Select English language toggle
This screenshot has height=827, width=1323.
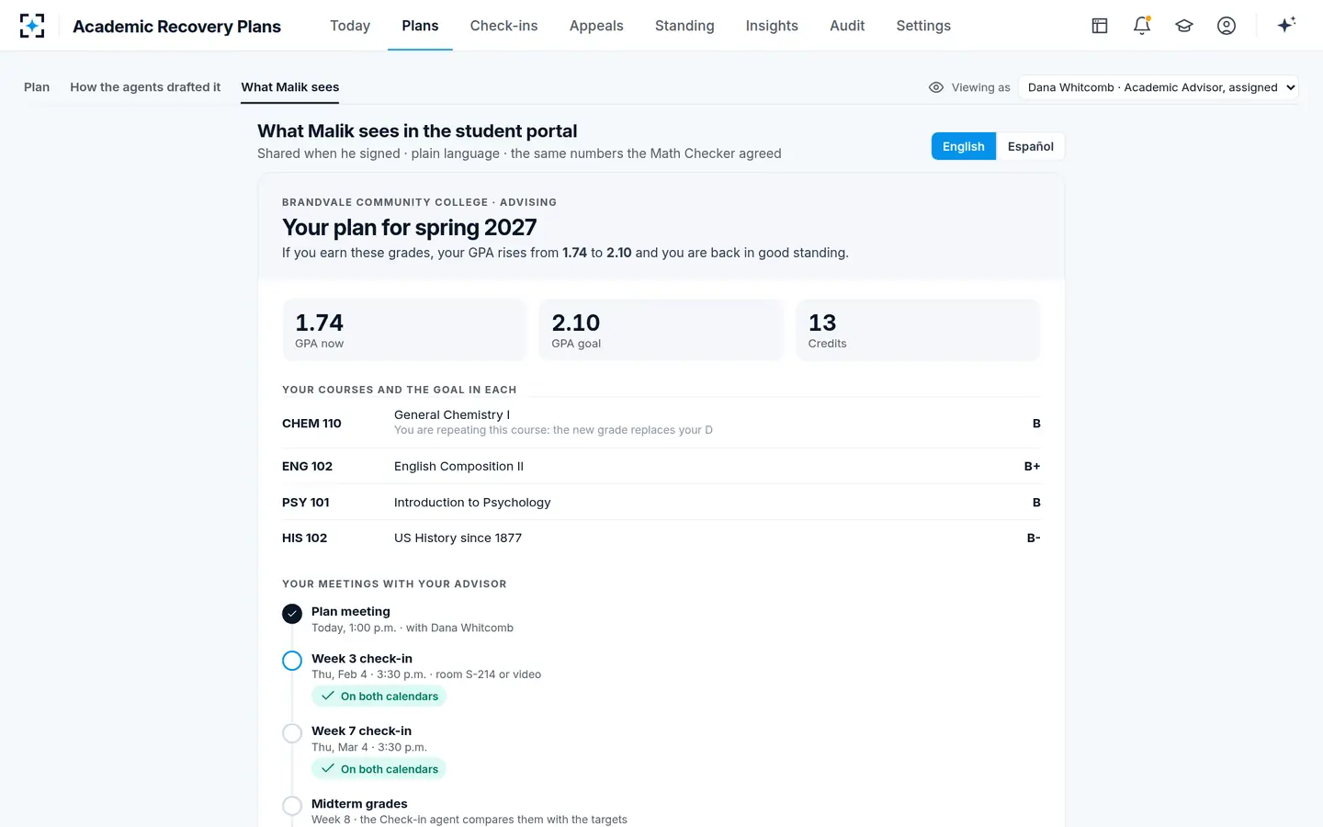coord(963,146)
